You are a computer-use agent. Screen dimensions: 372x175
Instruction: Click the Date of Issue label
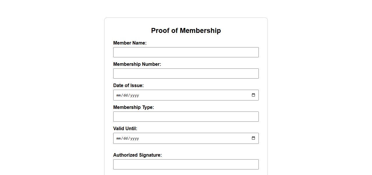[128, 86]
